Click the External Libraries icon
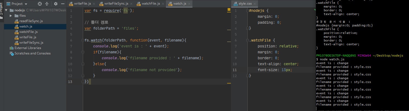 (12, 48)
